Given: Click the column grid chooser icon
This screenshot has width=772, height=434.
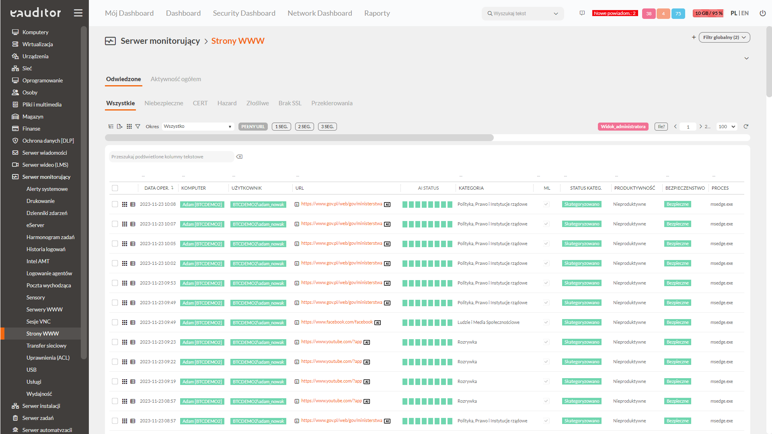Looking at the screenshot, I should (x=129, y=127).
